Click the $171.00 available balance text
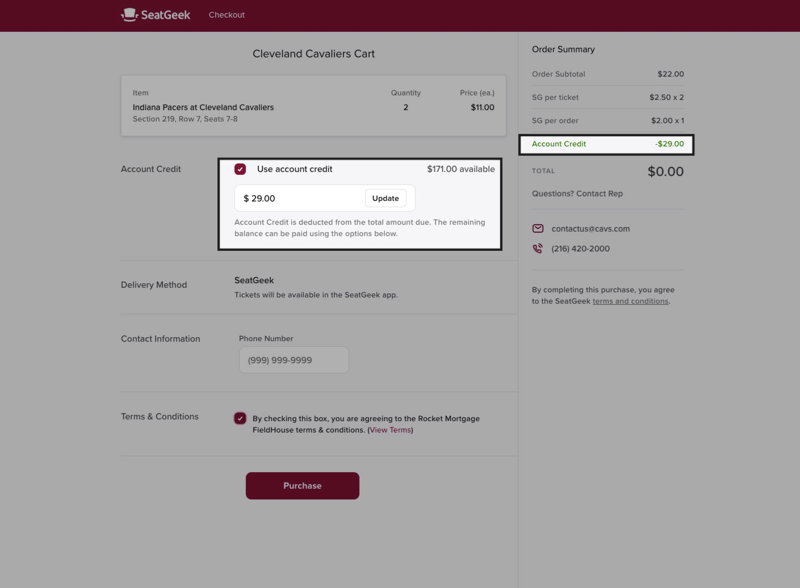Viewport: 800px width, 588px height. tap(460, 169)
